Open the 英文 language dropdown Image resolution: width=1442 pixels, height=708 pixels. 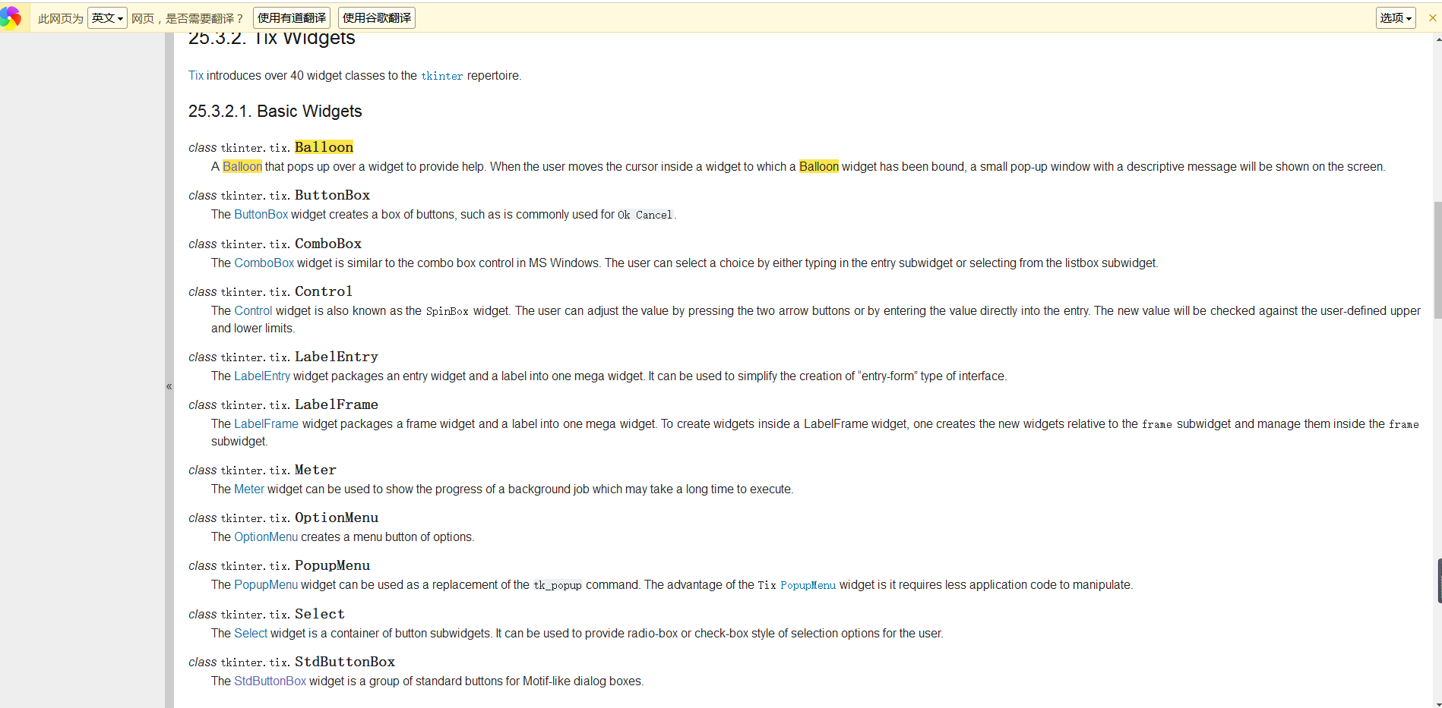107,17
